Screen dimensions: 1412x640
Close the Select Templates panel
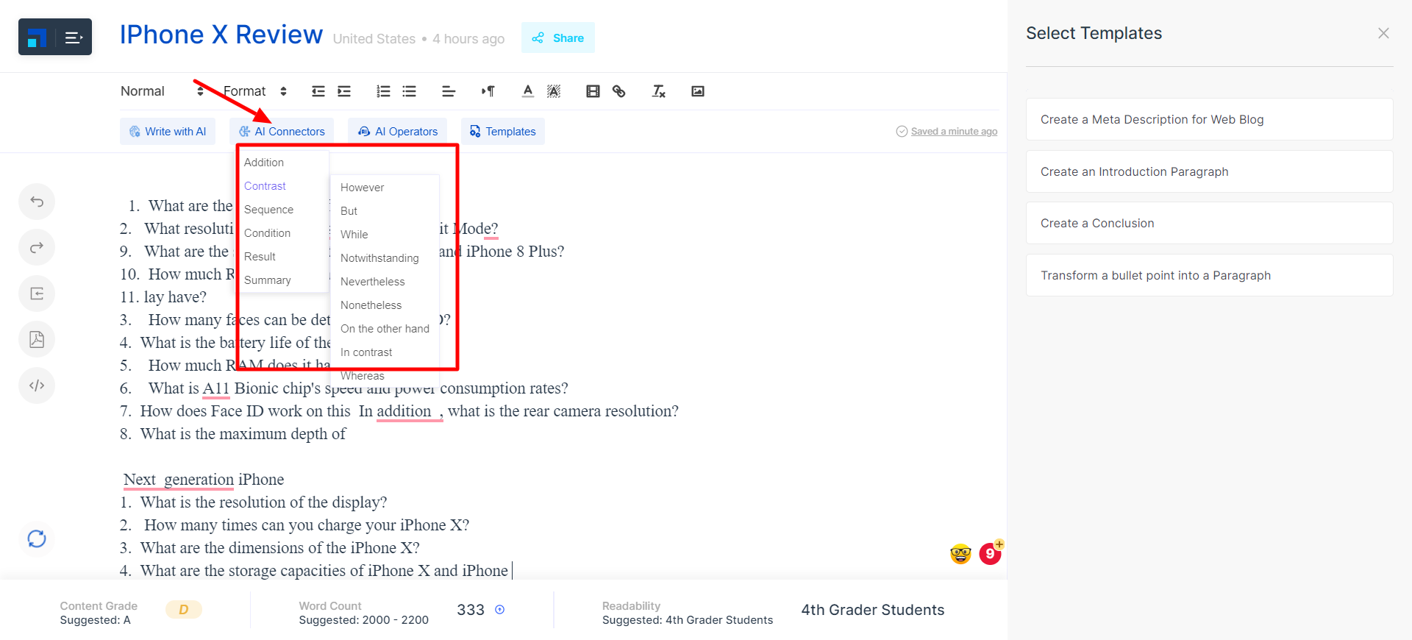pyautogui.click(x=1383, y=33)
